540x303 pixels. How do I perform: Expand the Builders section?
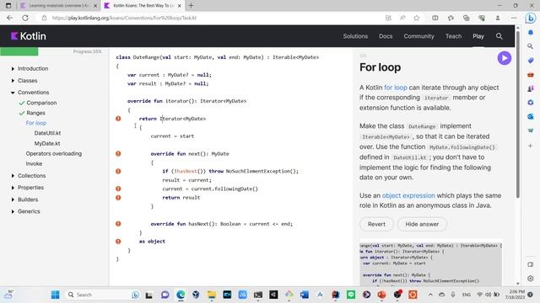click(13, 199)
